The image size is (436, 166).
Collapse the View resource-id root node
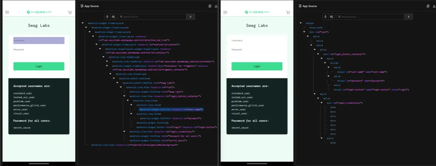[x=121, y=87]
